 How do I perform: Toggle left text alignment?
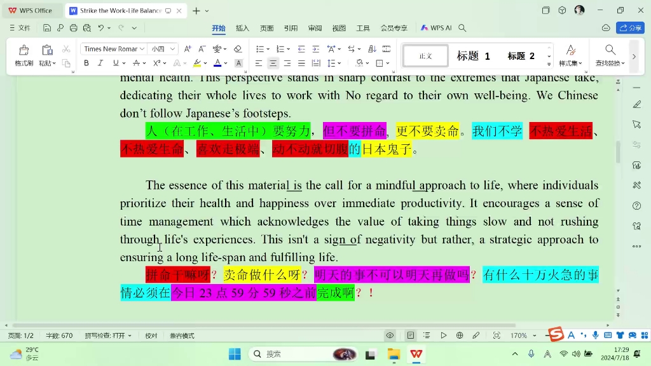click(259, 63)
